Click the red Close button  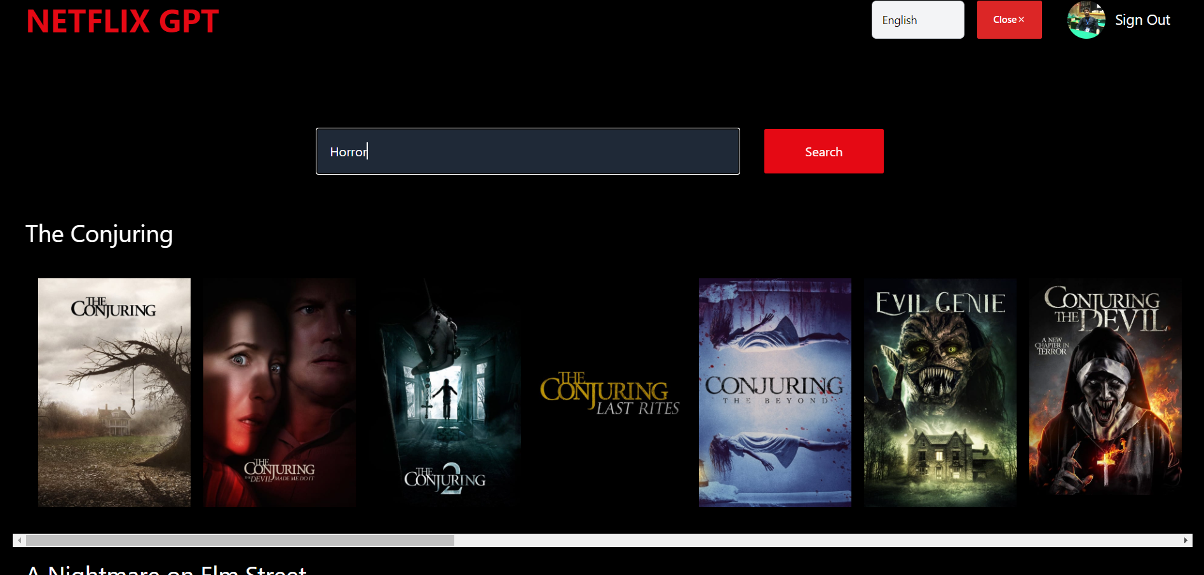(1009, 20)
